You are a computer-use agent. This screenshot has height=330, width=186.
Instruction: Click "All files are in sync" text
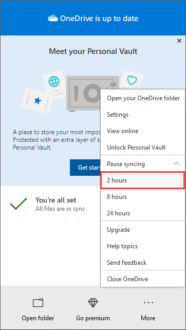click(60, 209)
